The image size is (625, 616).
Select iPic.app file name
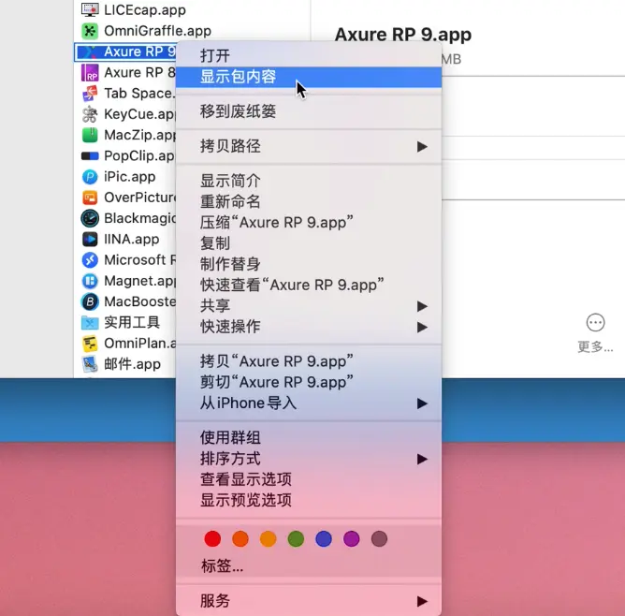[130, 177]
